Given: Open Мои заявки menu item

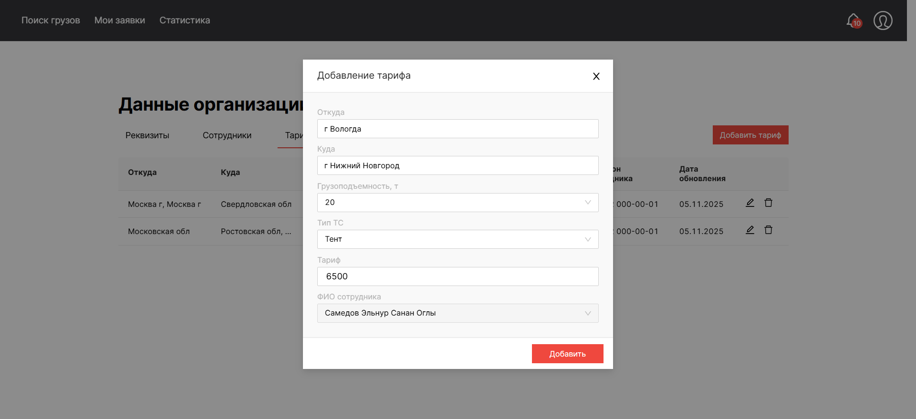Looking at the screenshot, I should pyautogui.click(x=120, y=20).
